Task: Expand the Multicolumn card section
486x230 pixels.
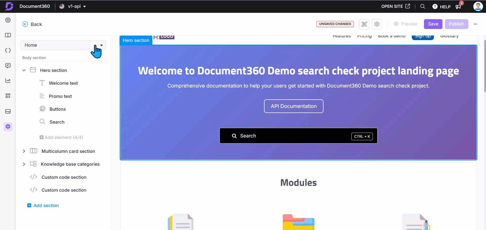Action: click(x=24, y=151)
